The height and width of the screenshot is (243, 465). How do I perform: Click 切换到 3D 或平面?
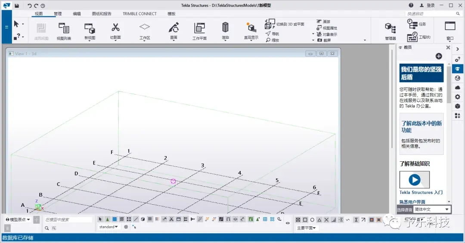tap(285, 24)
